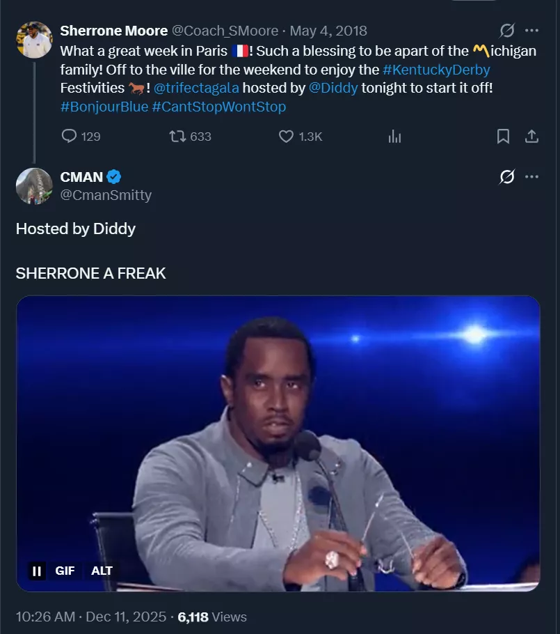The height and width of the screenshot is (634, 560).
Task: Open Sherrone Moore's profile picture
Action: 35,40
